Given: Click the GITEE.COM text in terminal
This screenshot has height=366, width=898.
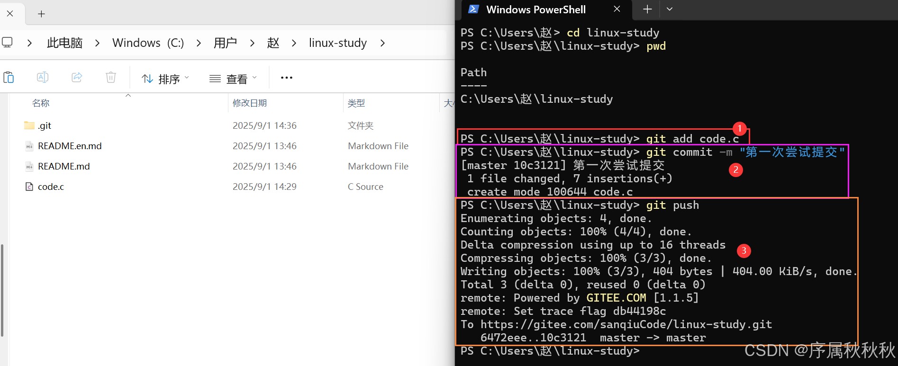Looking at the screenshot, I should (616, 298).
